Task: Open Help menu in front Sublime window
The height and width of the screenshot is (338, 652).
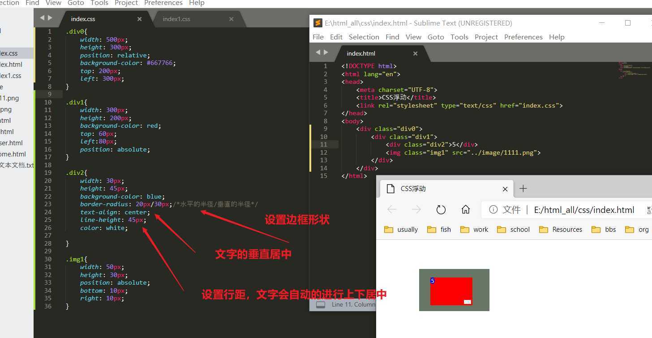Action: coord(557,37)
